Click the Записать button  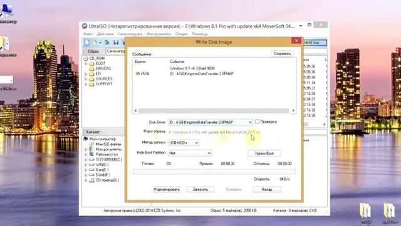[200, 190]
